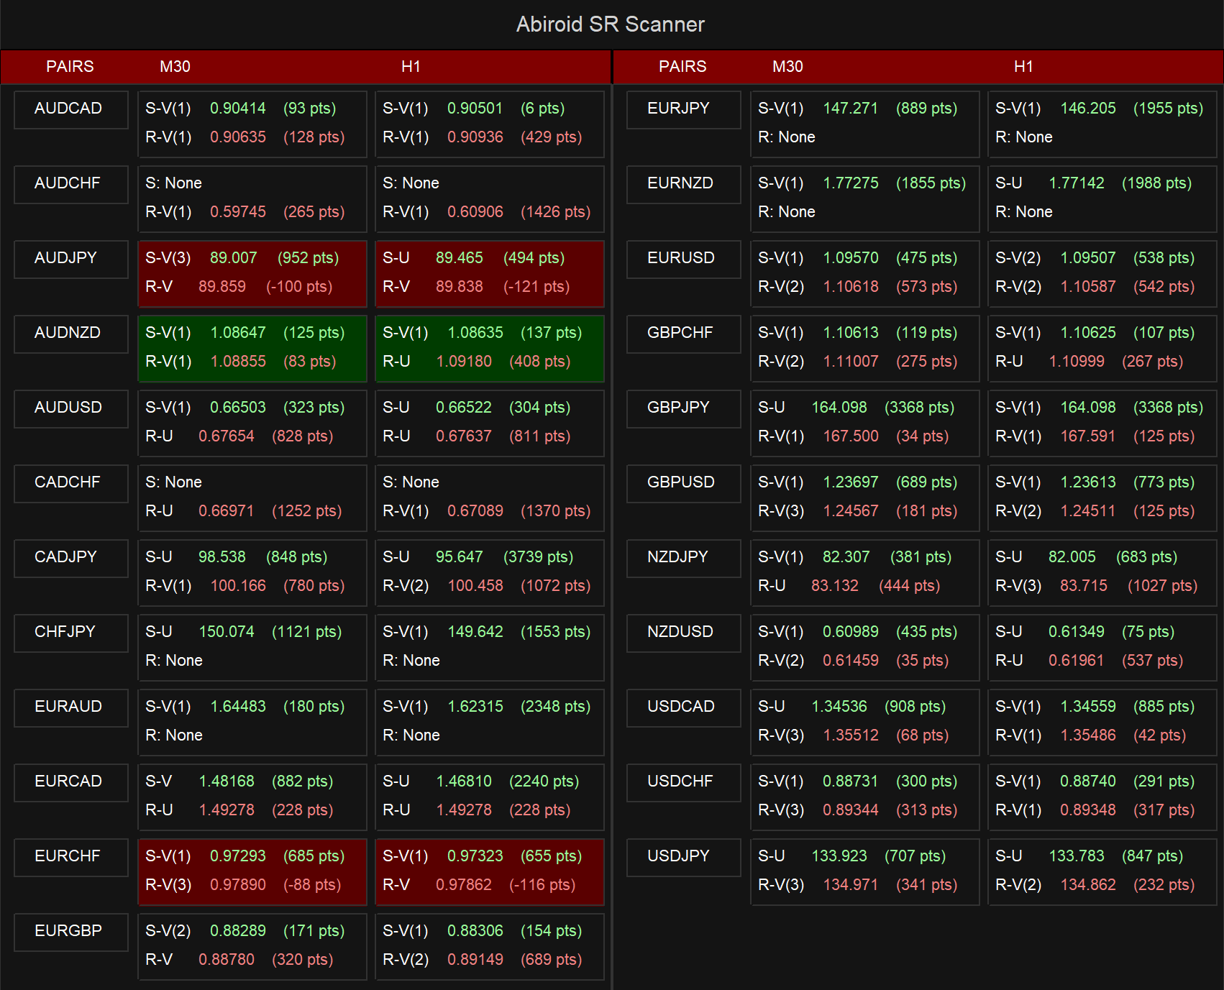The height and width of the screenshot is (990, 1224).
Task: Click the AUDCAD pair button
Action: point(71,109)
